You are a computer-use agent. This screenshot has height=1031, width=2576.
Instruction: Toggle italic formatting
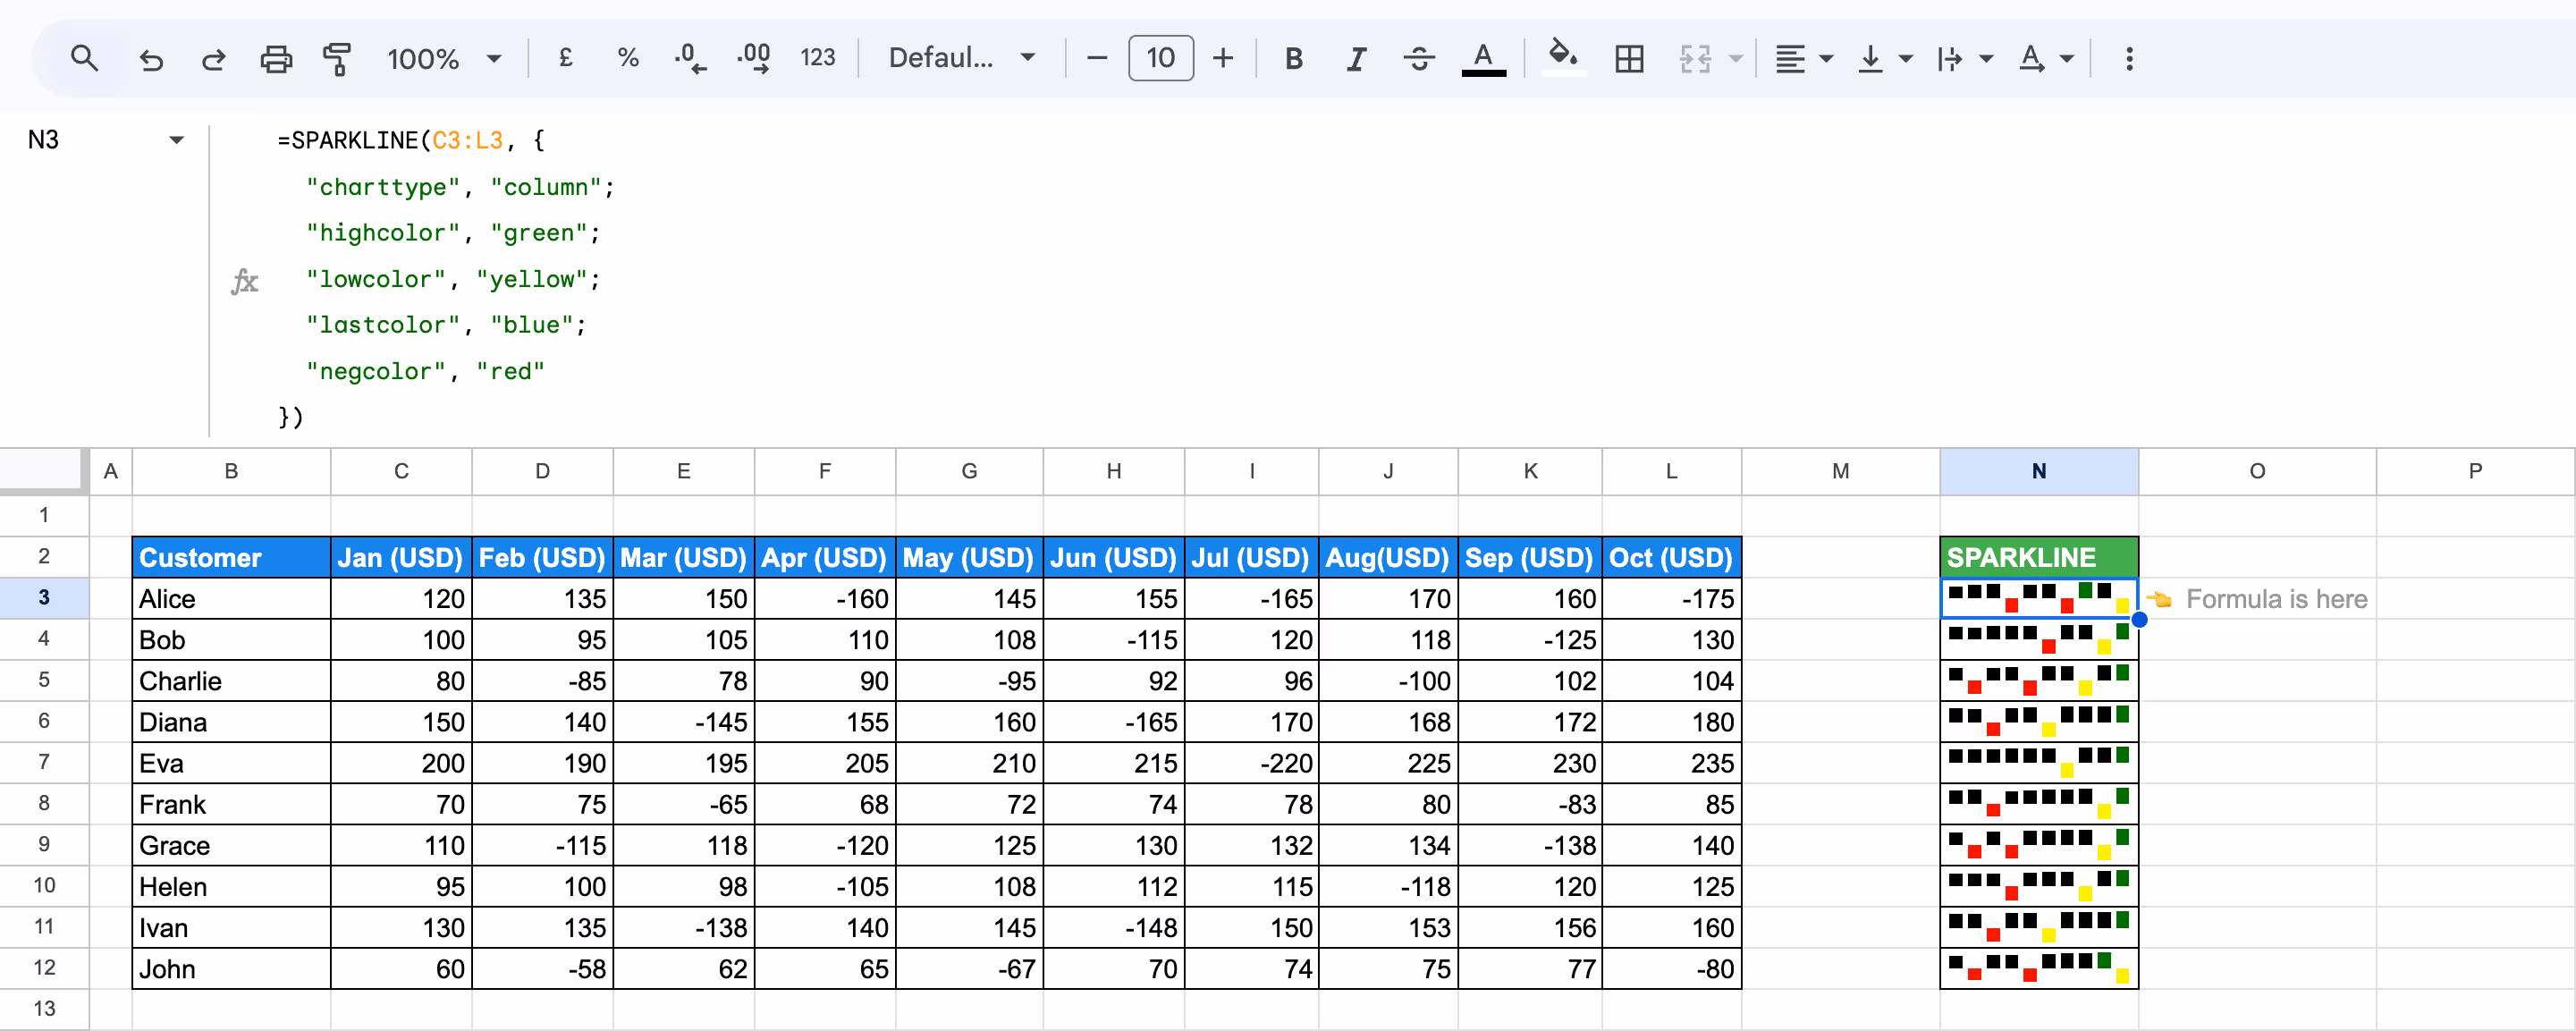[x=1356, y=58]
